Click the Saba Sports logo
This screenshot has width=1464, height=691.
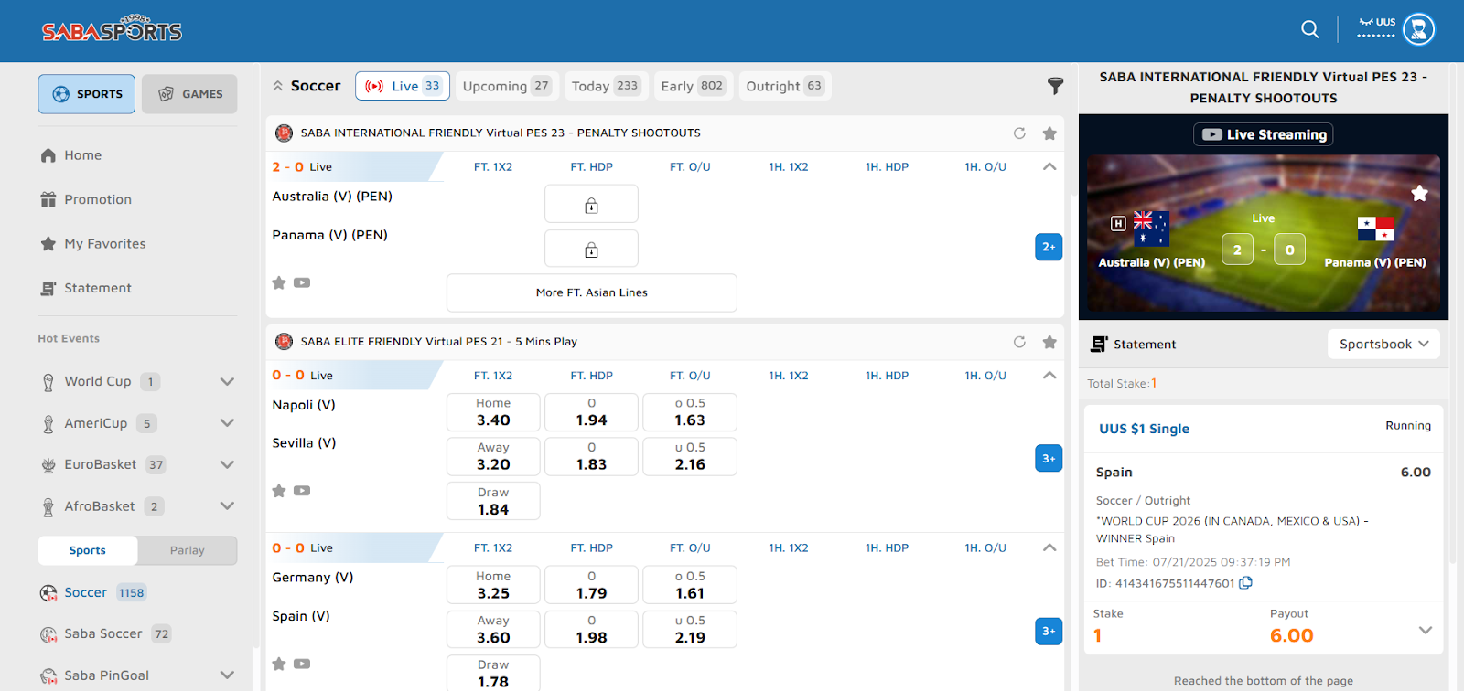[112, 29]
